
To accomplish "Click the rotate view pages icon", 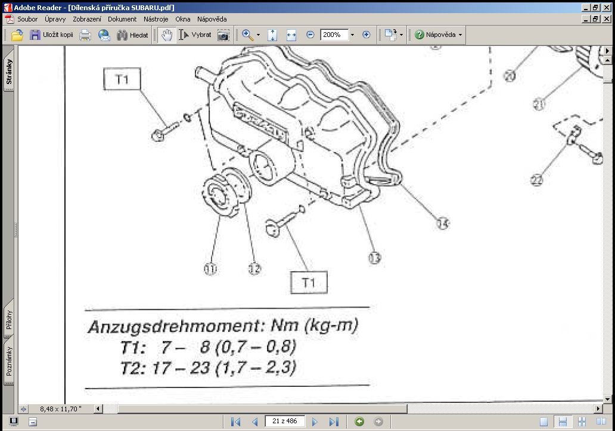I will tap(391, 35).
